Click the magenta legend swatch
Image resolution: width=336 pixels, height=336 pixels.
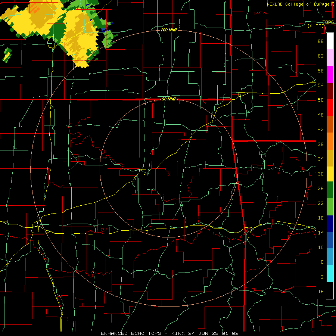[x=330, y=74]
